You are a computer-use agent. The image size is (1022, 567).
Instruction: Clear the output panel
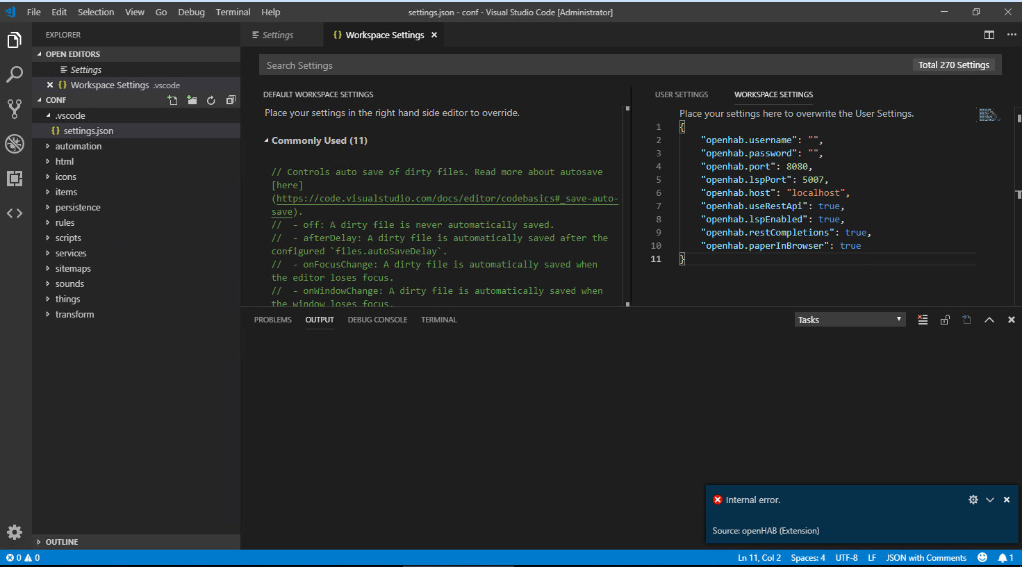(x=923, y=320)
